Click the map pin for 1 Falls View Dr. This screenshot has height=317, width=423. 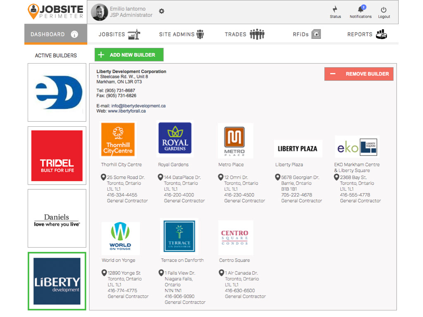[161, 273]
